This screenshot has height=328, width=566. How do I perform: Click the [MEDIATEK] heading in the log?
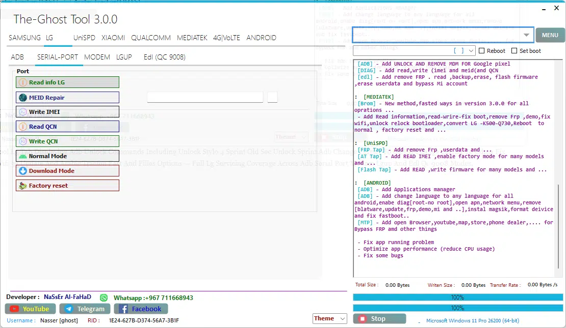(379, 97)
